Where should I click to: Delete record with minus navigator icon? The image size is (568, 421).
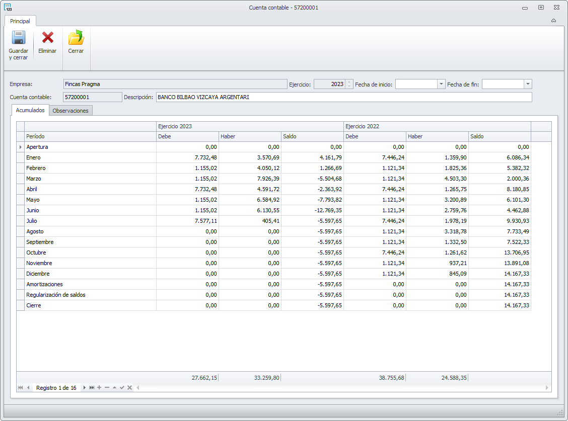[107, 388]
